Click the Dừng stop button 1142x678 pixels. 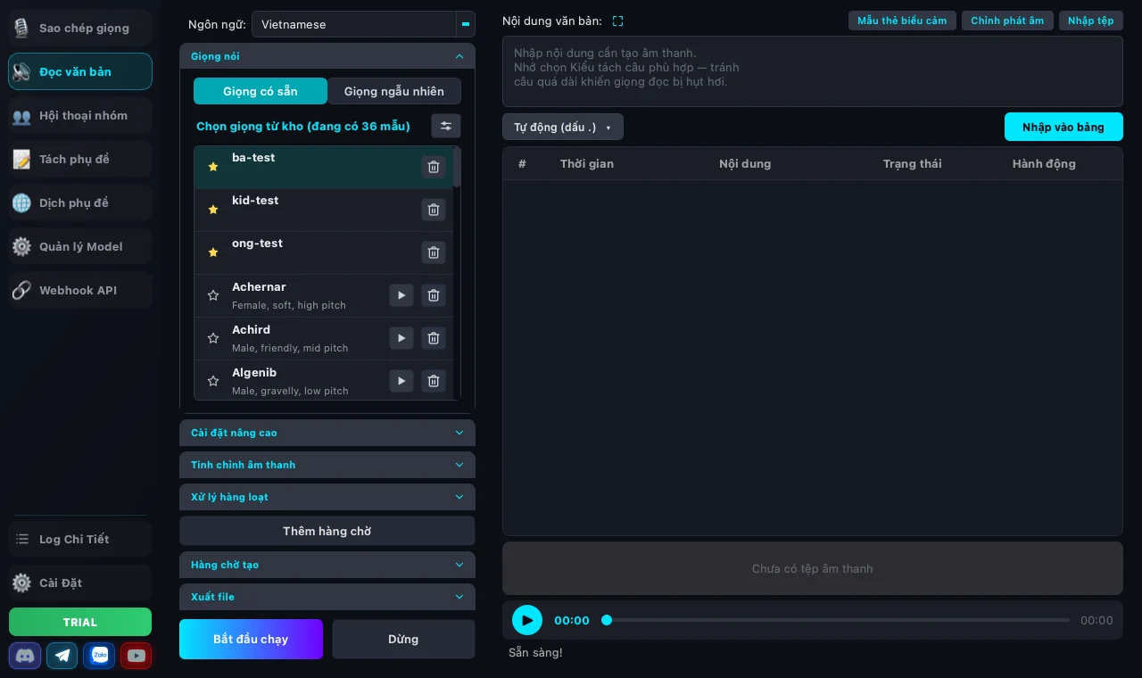[x=403, y=639]
